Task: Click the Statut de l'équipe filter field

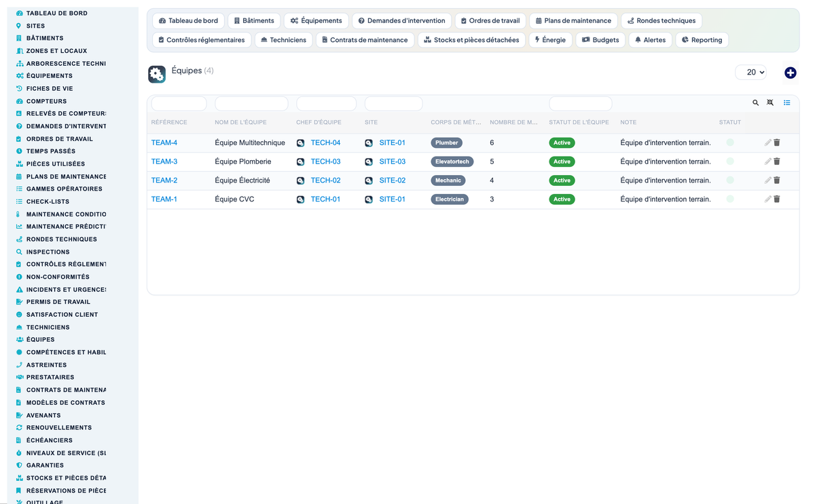Action: tap(580, 104)
